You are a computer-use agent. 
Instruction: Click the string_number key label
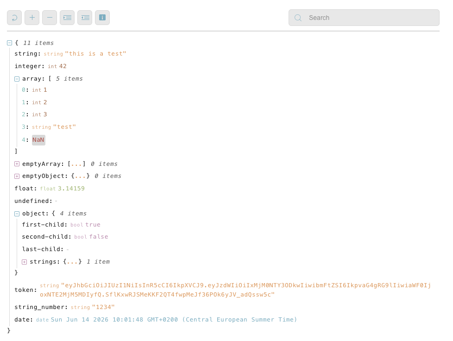coord(41,307)
